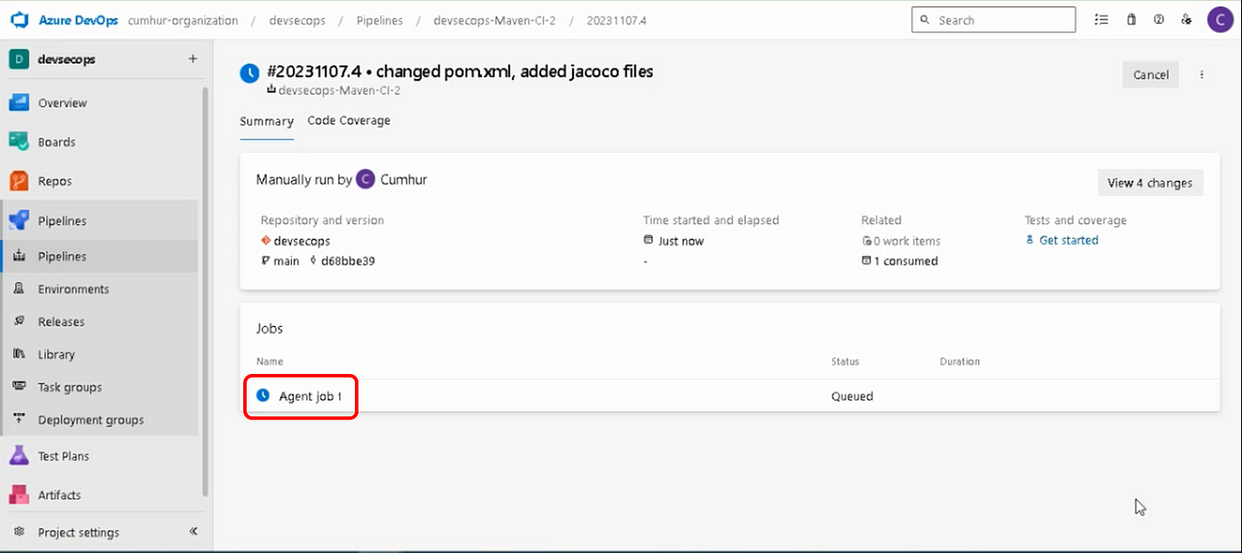Open Environments in the sidebar
Image resolution: width=1242 pixels, height=553 pixels.
(74, 289)
